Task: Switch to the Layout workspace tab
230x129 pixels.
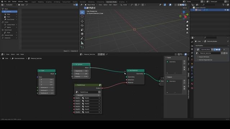Action: tap(33, 2)
